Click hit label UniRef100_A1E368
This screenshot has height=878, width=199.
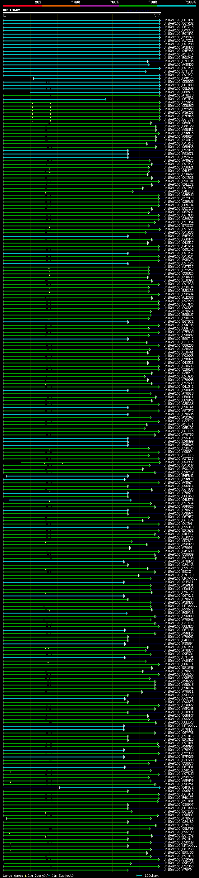point(178,297)
